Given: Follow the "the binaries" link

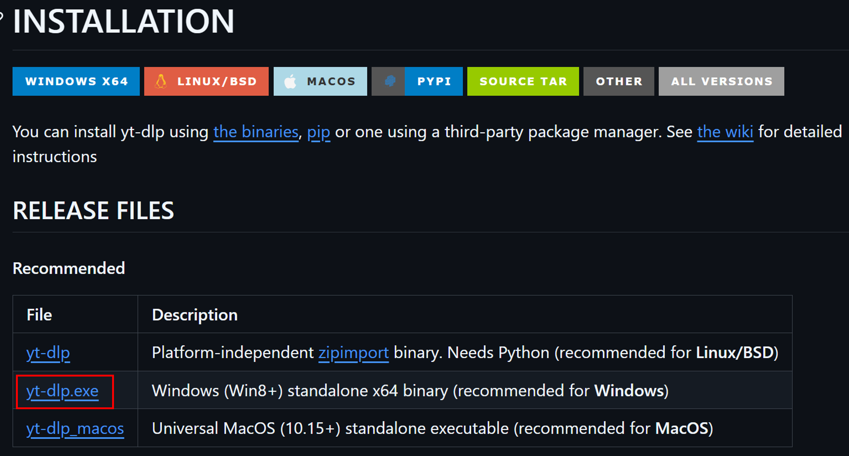Looking at the screenshot, I should [256, 132].
